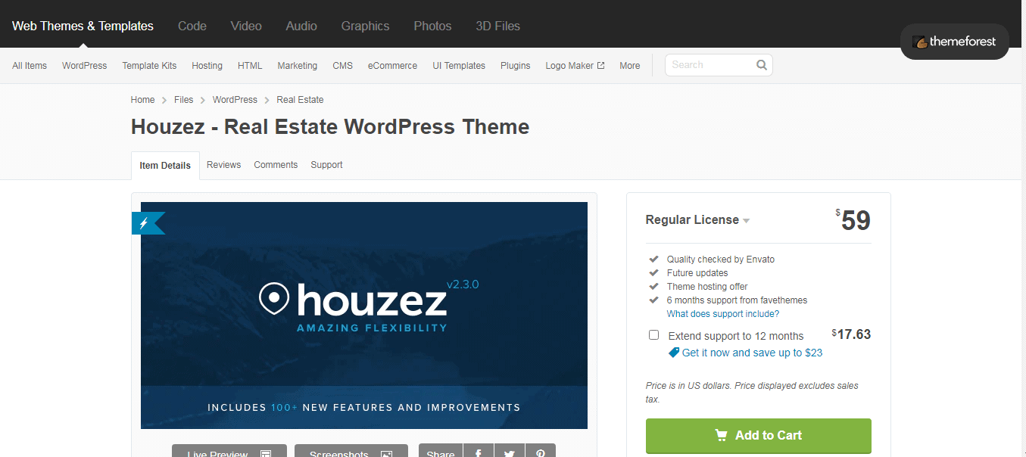Click the lightning bolt ribbon badge

[148, 223]
